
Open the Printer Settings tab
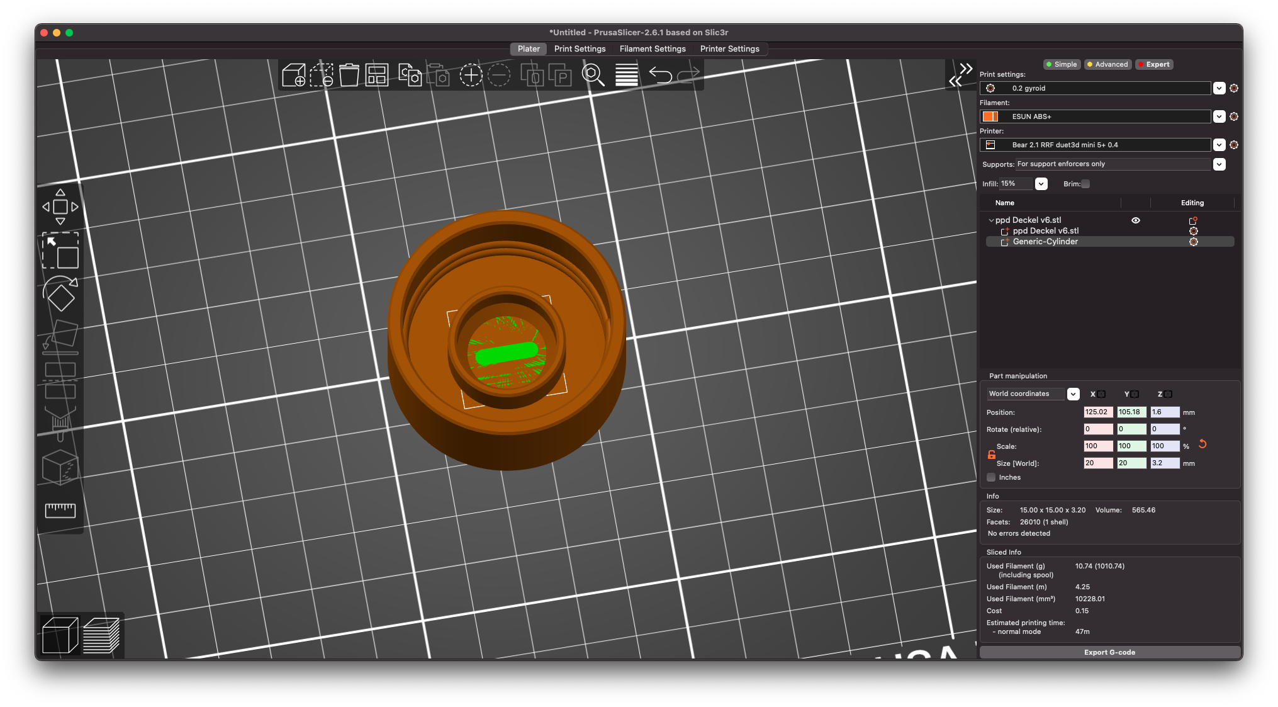729,49
